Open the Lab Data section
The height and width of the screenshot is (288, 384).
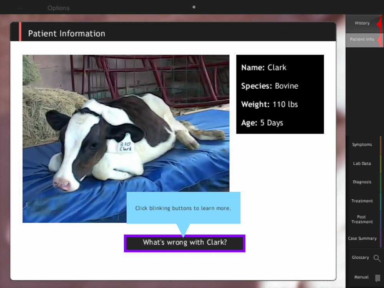pyautogui.click(x=364, y=164)
